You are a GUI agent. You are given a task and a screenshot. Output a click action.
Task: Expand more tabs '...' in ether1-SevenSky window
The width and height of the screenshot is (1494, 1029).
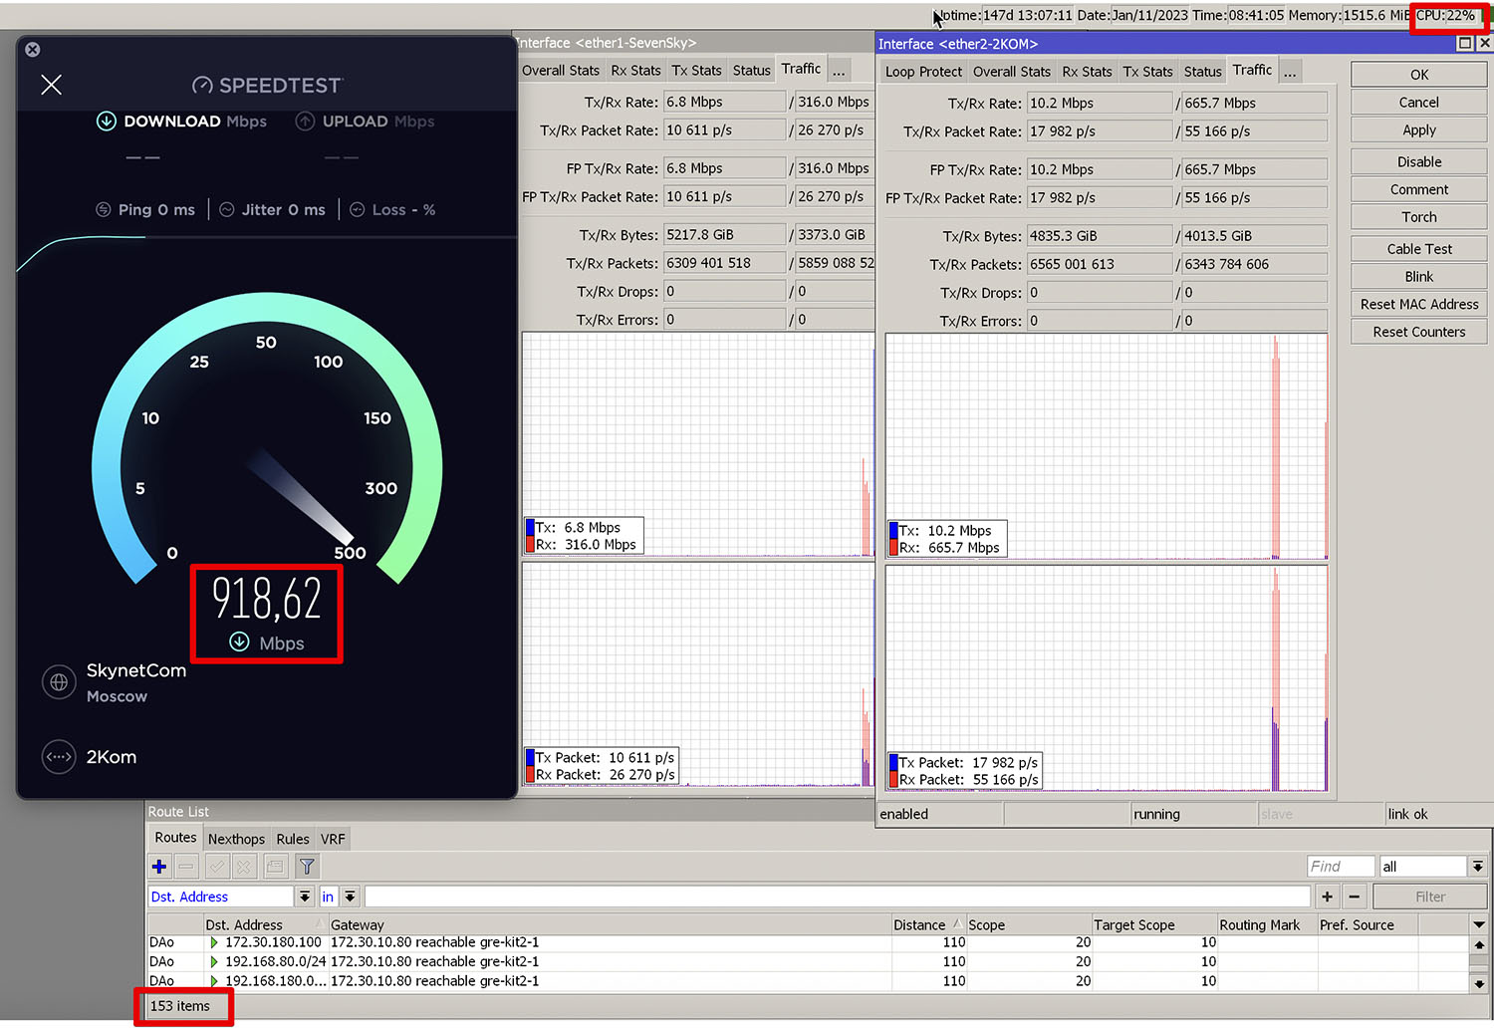pos(839,70)
